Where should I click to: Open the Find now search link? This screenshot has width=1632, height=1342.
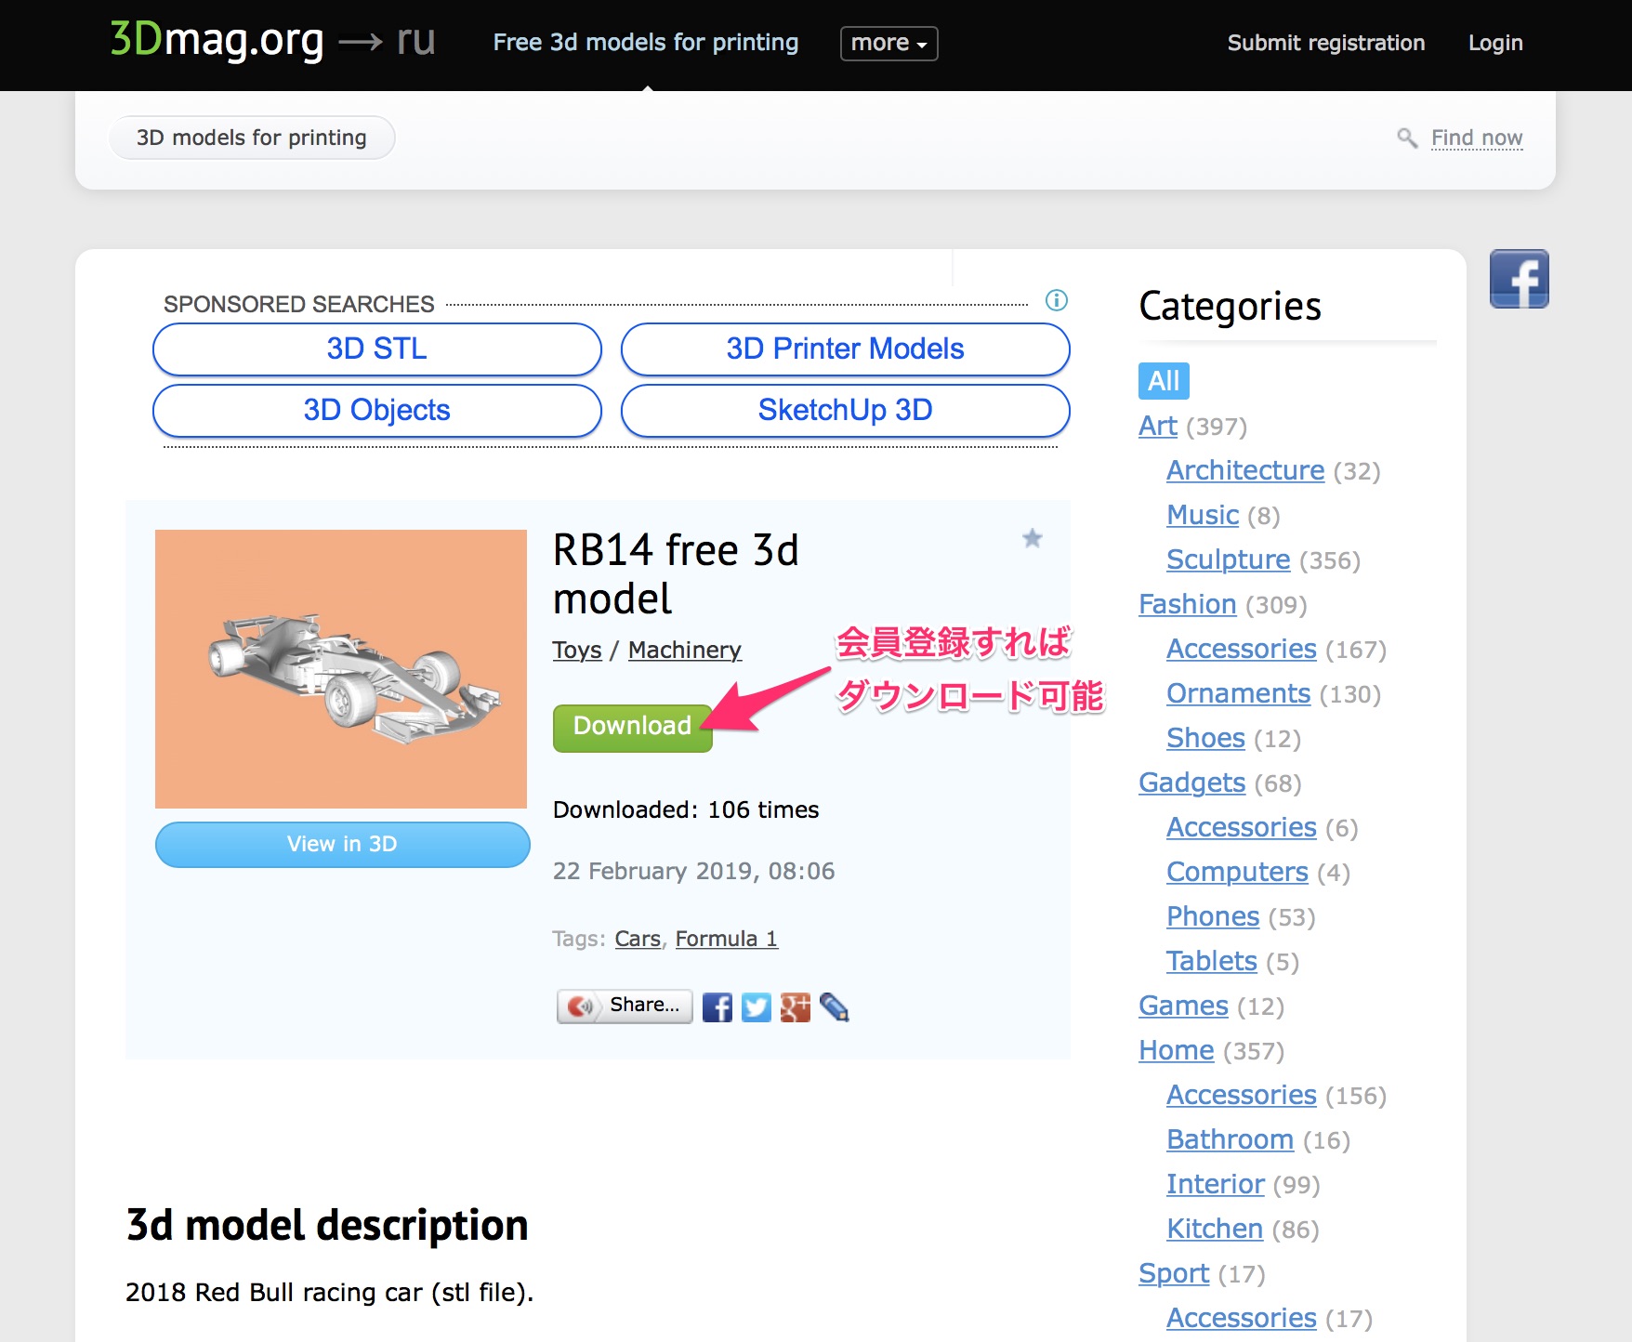(x=1477, y=138)
